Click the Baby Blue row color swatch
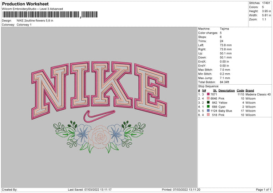The width and height of the screenshot is (273, 193). pos(208,111)
